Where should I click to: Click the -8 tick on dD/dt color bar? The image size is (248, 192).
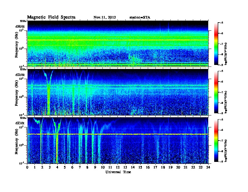pyautogui.click(x=222, y=103)
